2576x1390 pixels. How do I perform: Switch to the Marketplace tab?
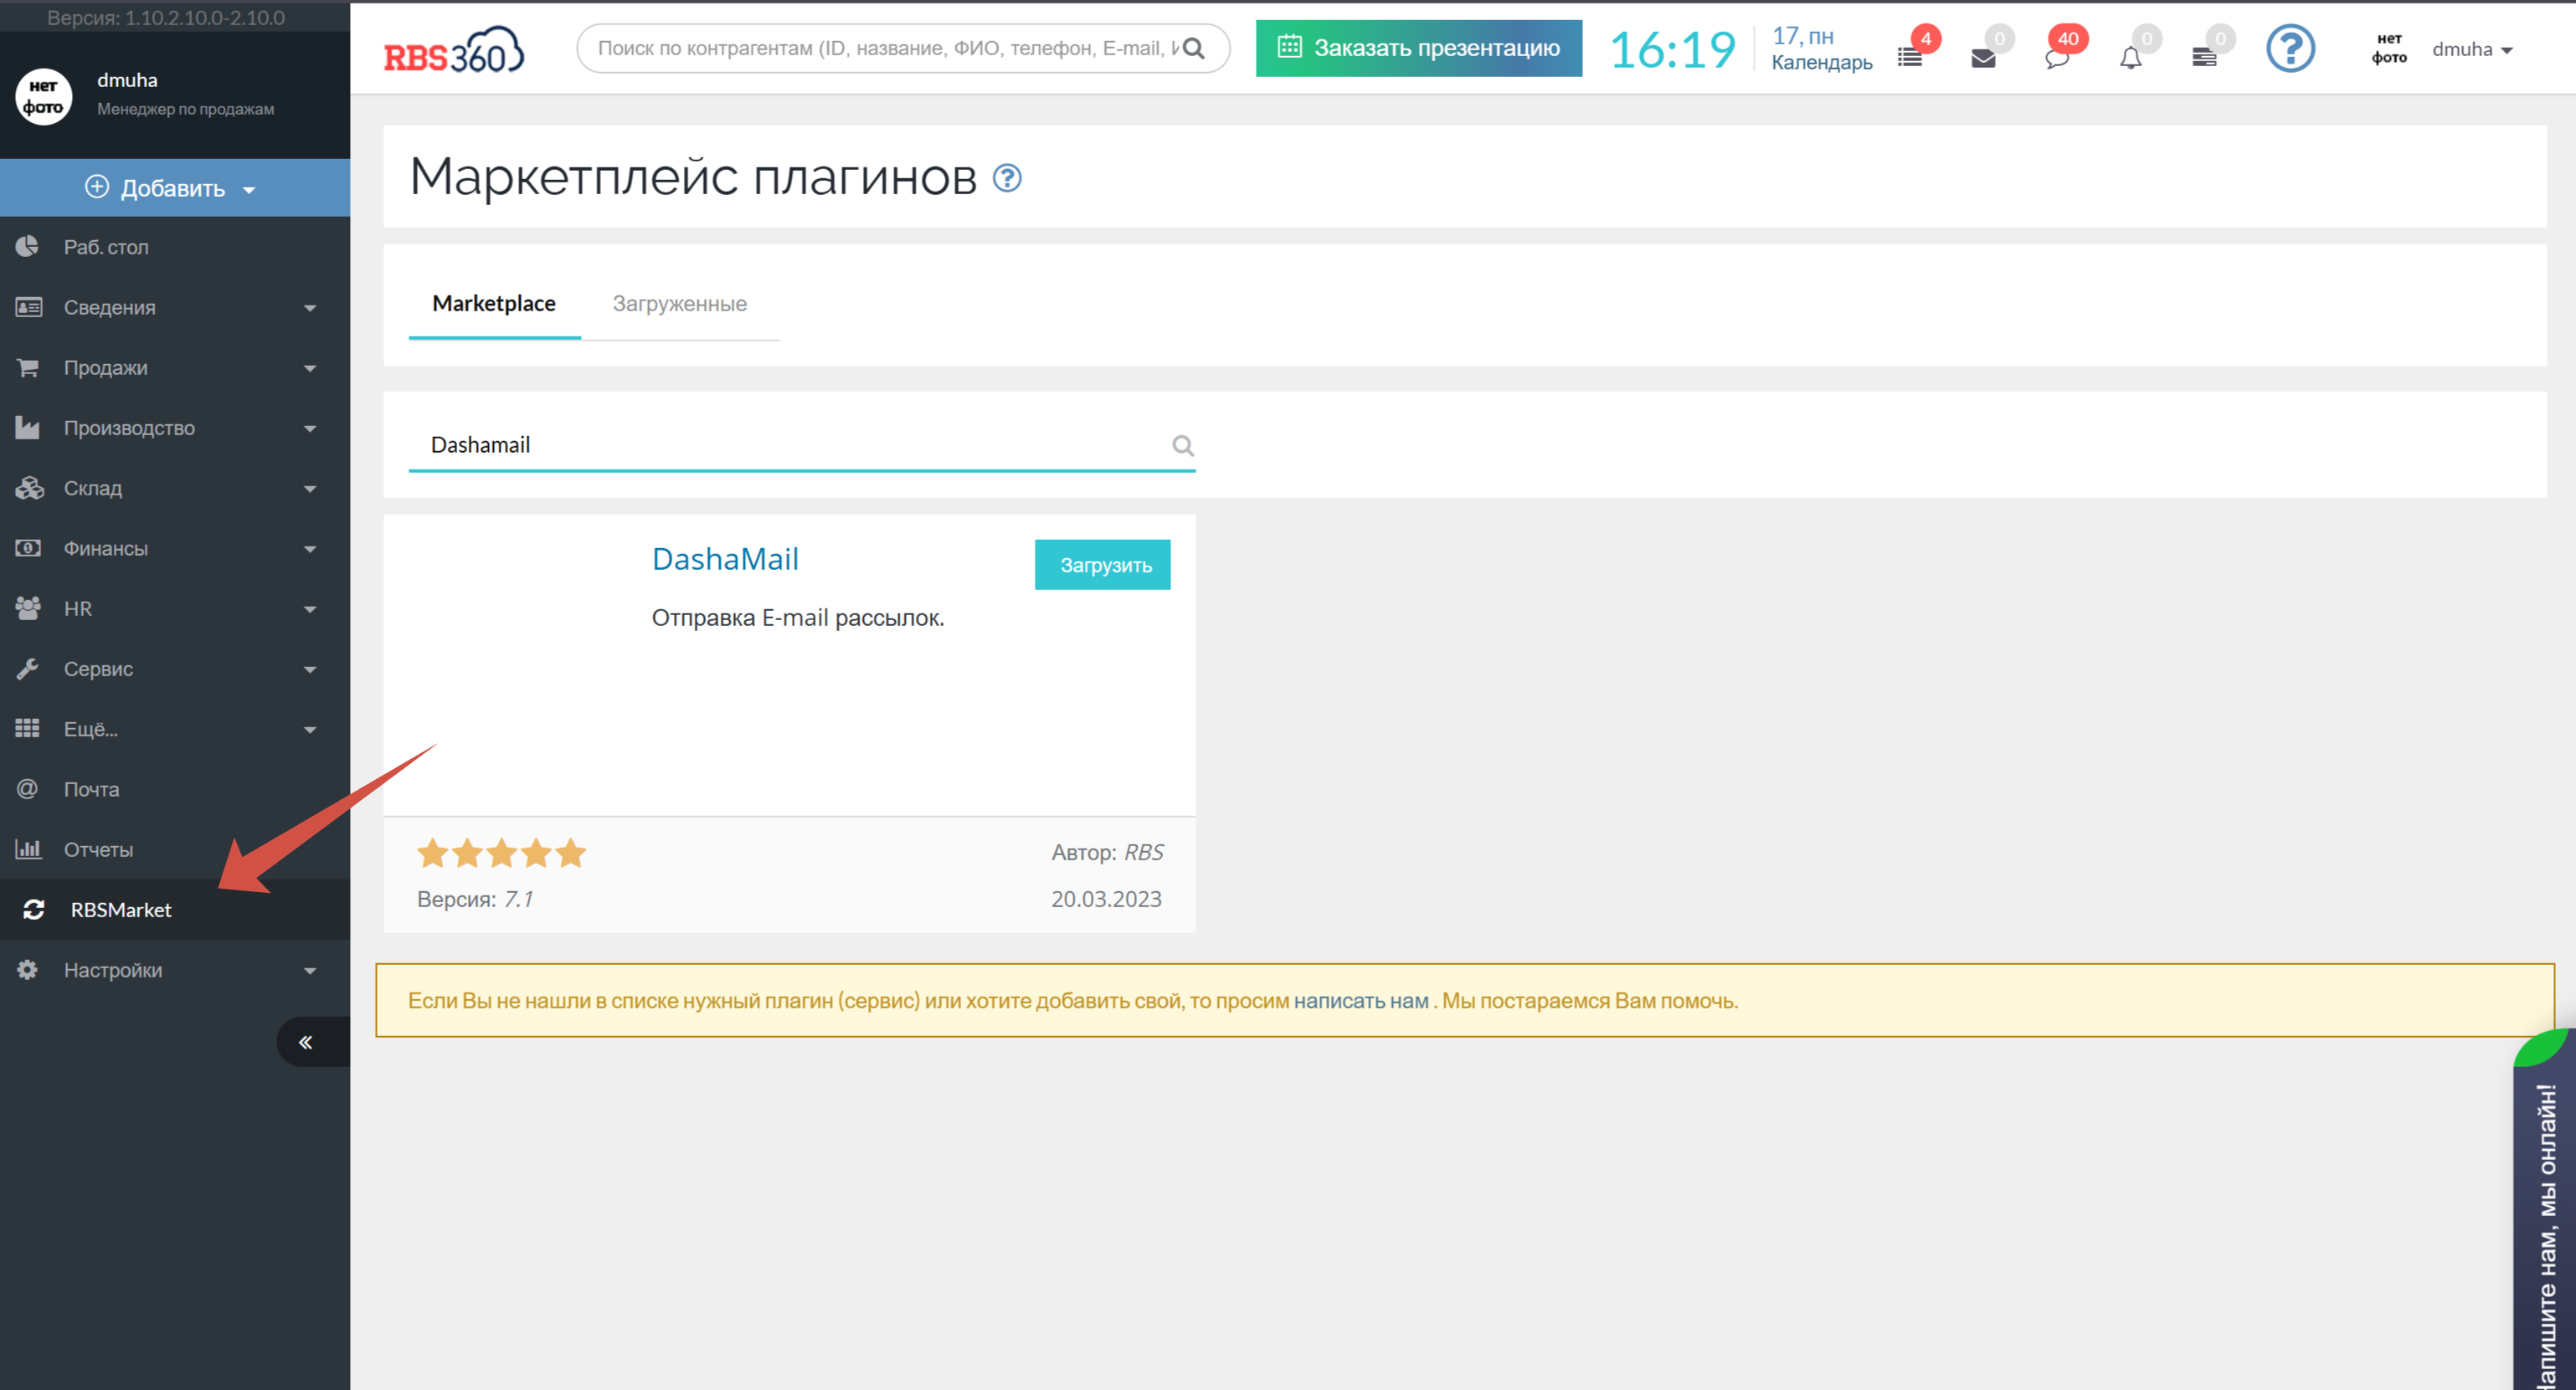(x=494, y=304)
